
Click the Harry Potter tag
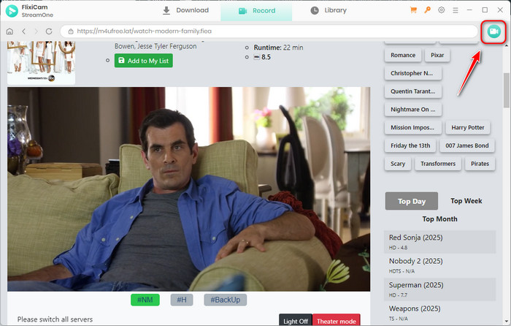click(x=468, y=128)
